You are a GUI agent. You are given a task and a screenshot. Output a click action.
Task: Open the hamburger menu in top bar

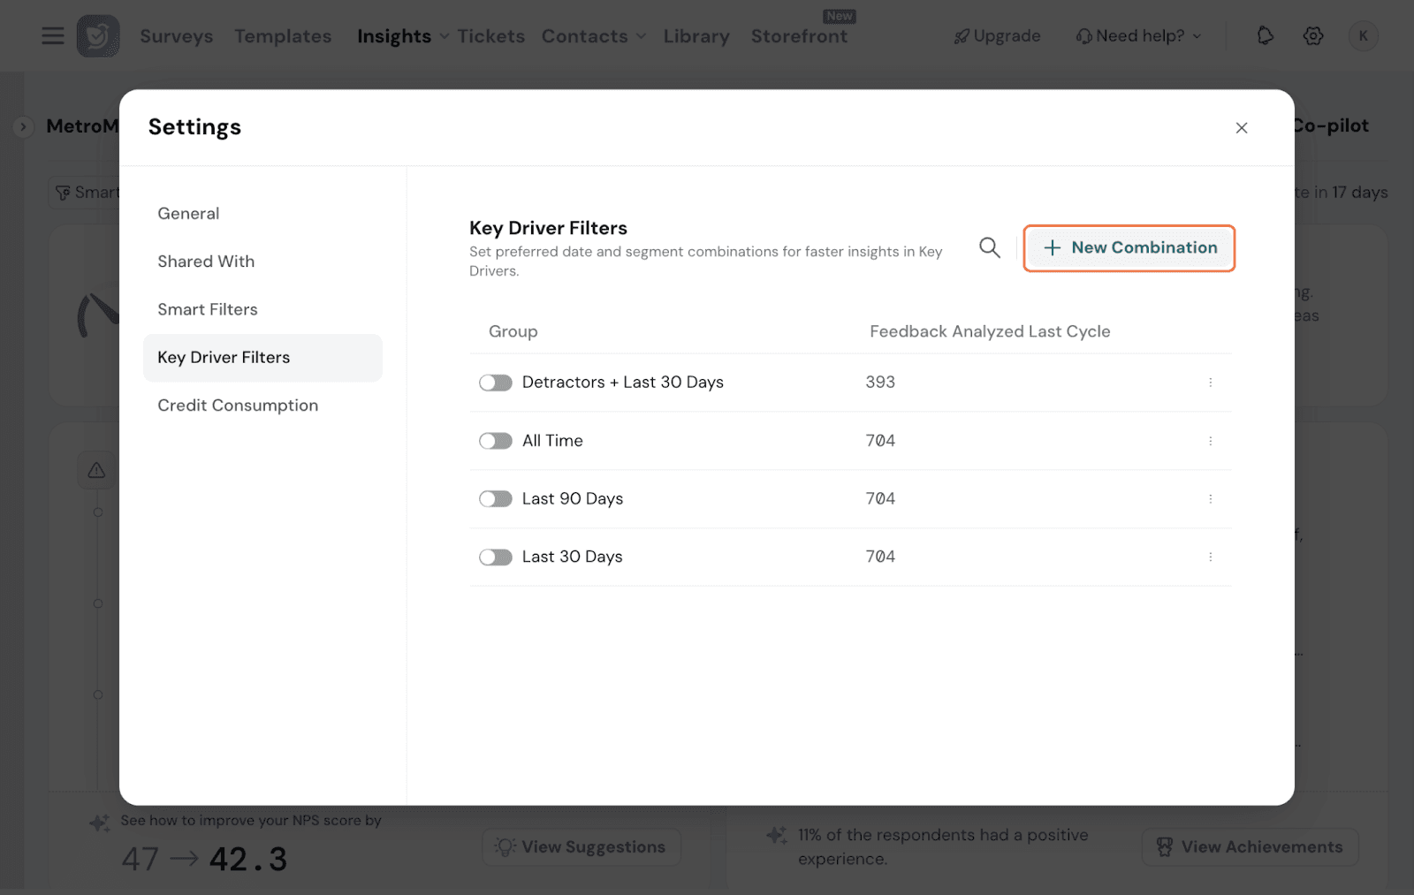(x=53, y=36)
